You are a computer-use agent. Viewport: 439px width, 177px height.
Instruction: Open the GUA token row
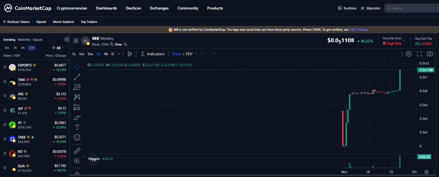tap(35, 168)
